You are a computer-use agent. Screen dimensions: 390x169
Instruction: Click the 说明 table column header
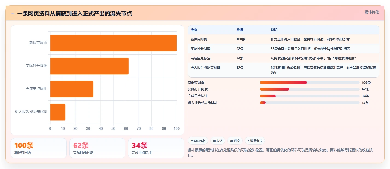(274, 30)
